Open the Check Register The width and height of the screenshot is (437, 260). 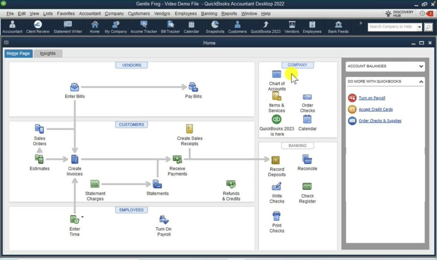(307, 187)
